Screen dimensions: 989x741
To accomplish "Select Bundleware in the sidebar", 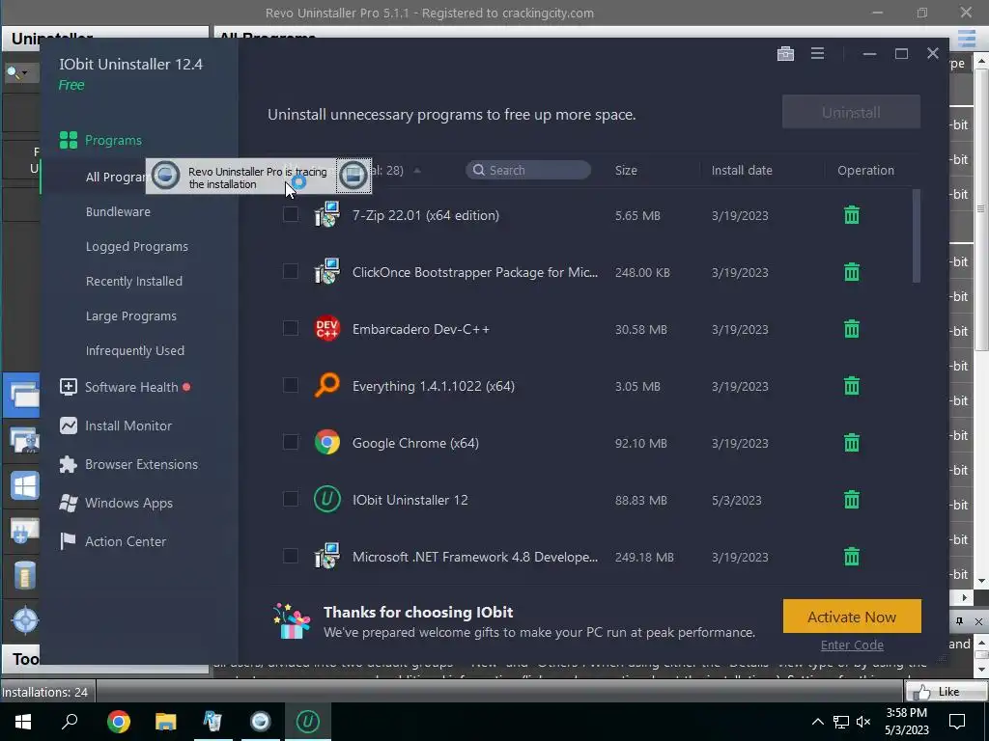I will [x=118, y=211].
